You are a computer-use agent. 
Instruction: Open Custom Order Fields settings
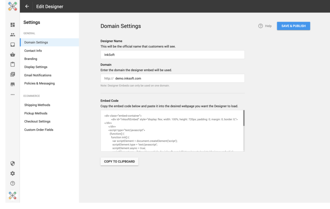coord(39,130)
